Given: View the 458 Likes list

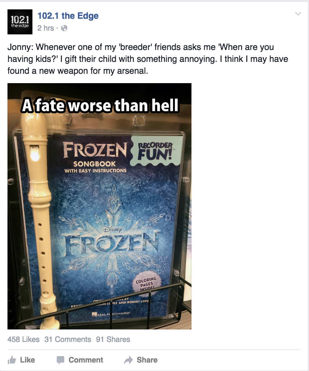Looking at the screenshot, I should point(23,339).
